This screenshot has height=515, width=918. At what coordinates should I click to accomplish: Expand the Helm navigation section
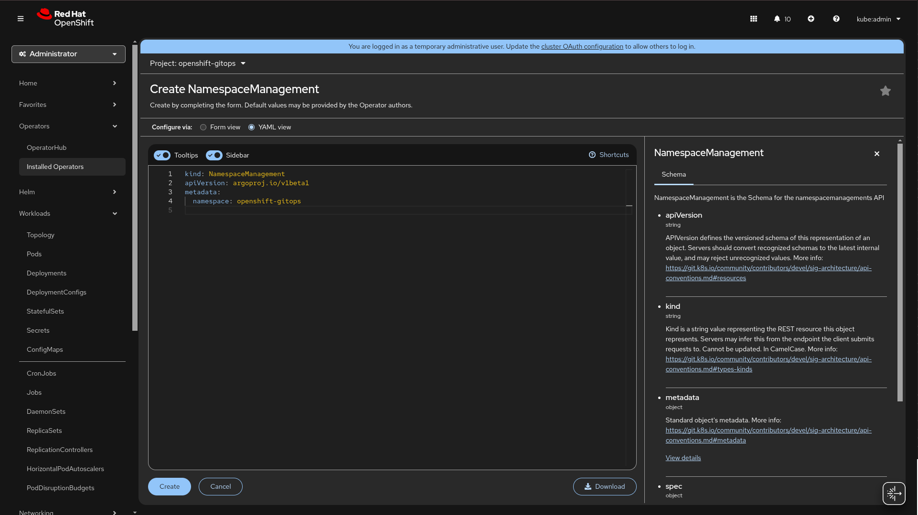pyautogui.click(x=68, y=192)
